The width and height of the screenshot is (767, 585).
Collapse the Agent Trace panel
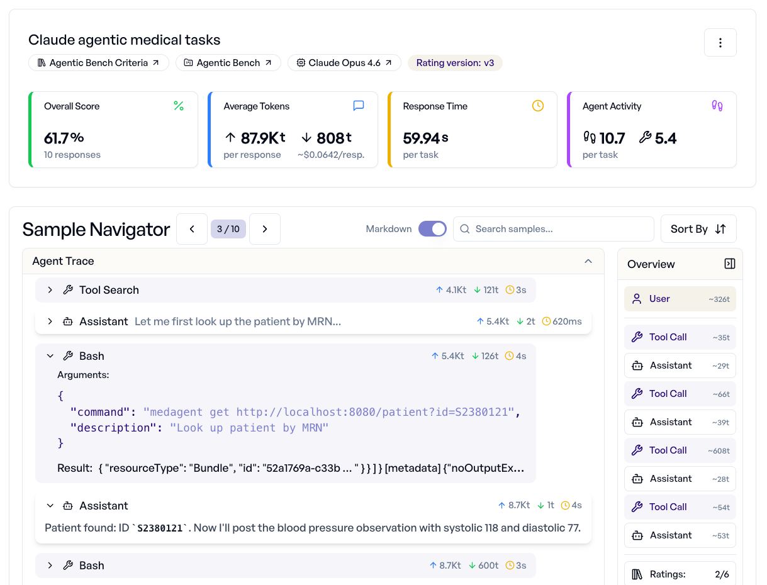(x=588, y=261)
